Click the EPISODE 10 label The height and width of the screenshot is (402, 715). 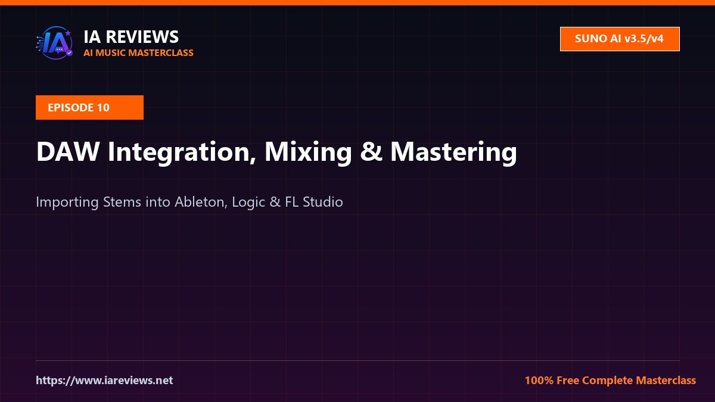pos(89,107)
